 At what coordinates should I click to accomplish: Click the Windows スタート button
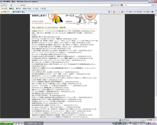[x=7, y=123]
